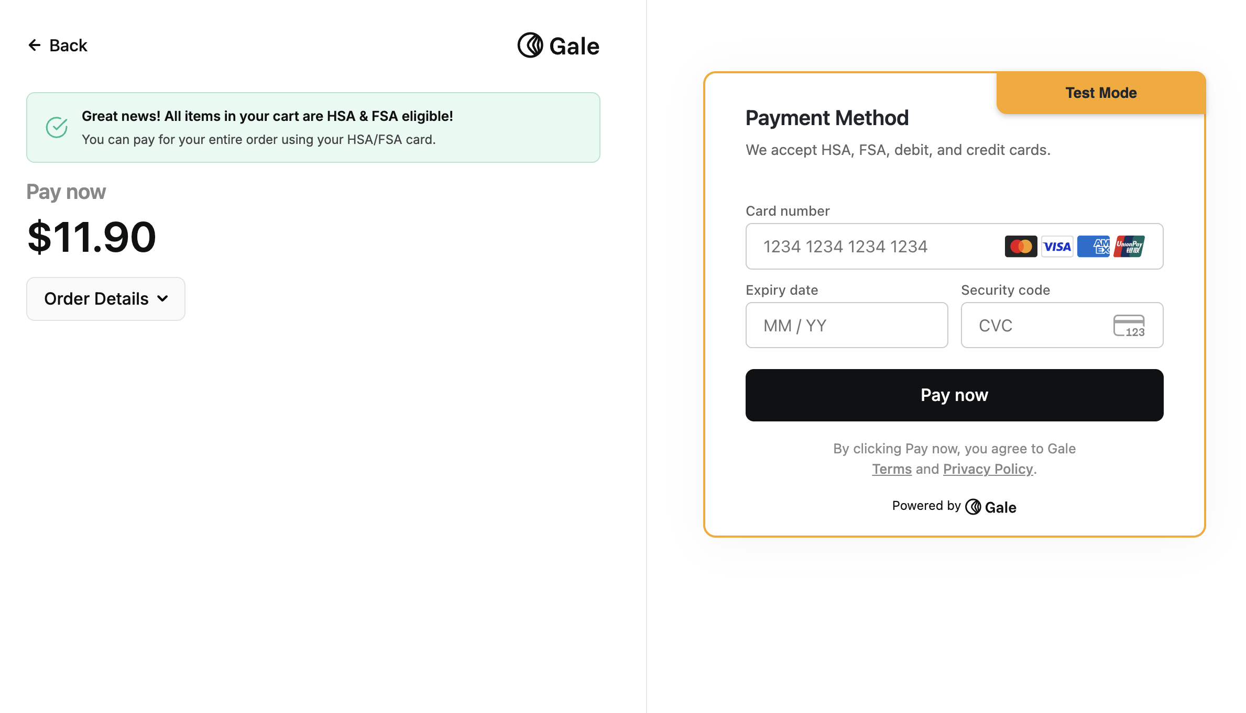Viewport: 1246px width, 713px height.
Task: Open the Terms link
Action: click(x=892, y=469)
